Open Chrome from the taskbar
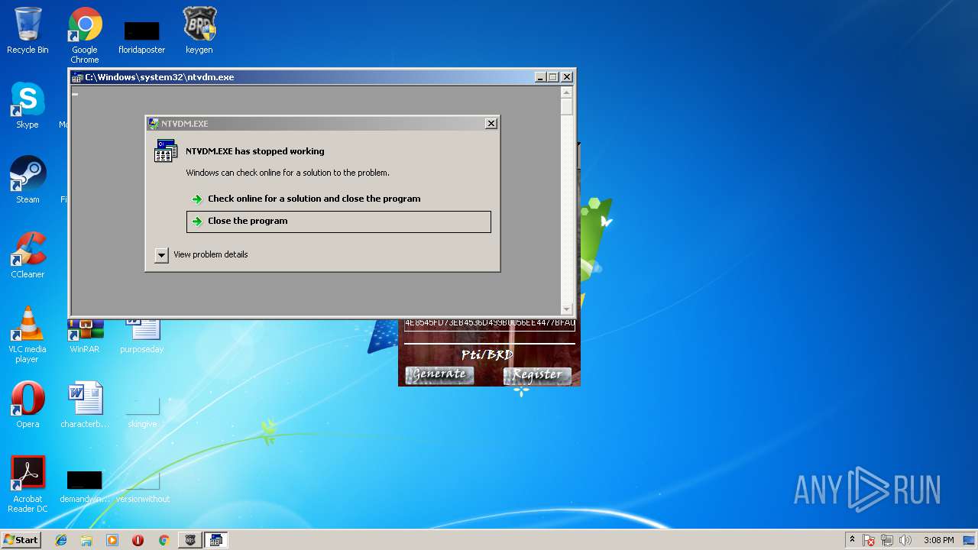Viewport: 978px width, 550px height. [x=164, y=540]
